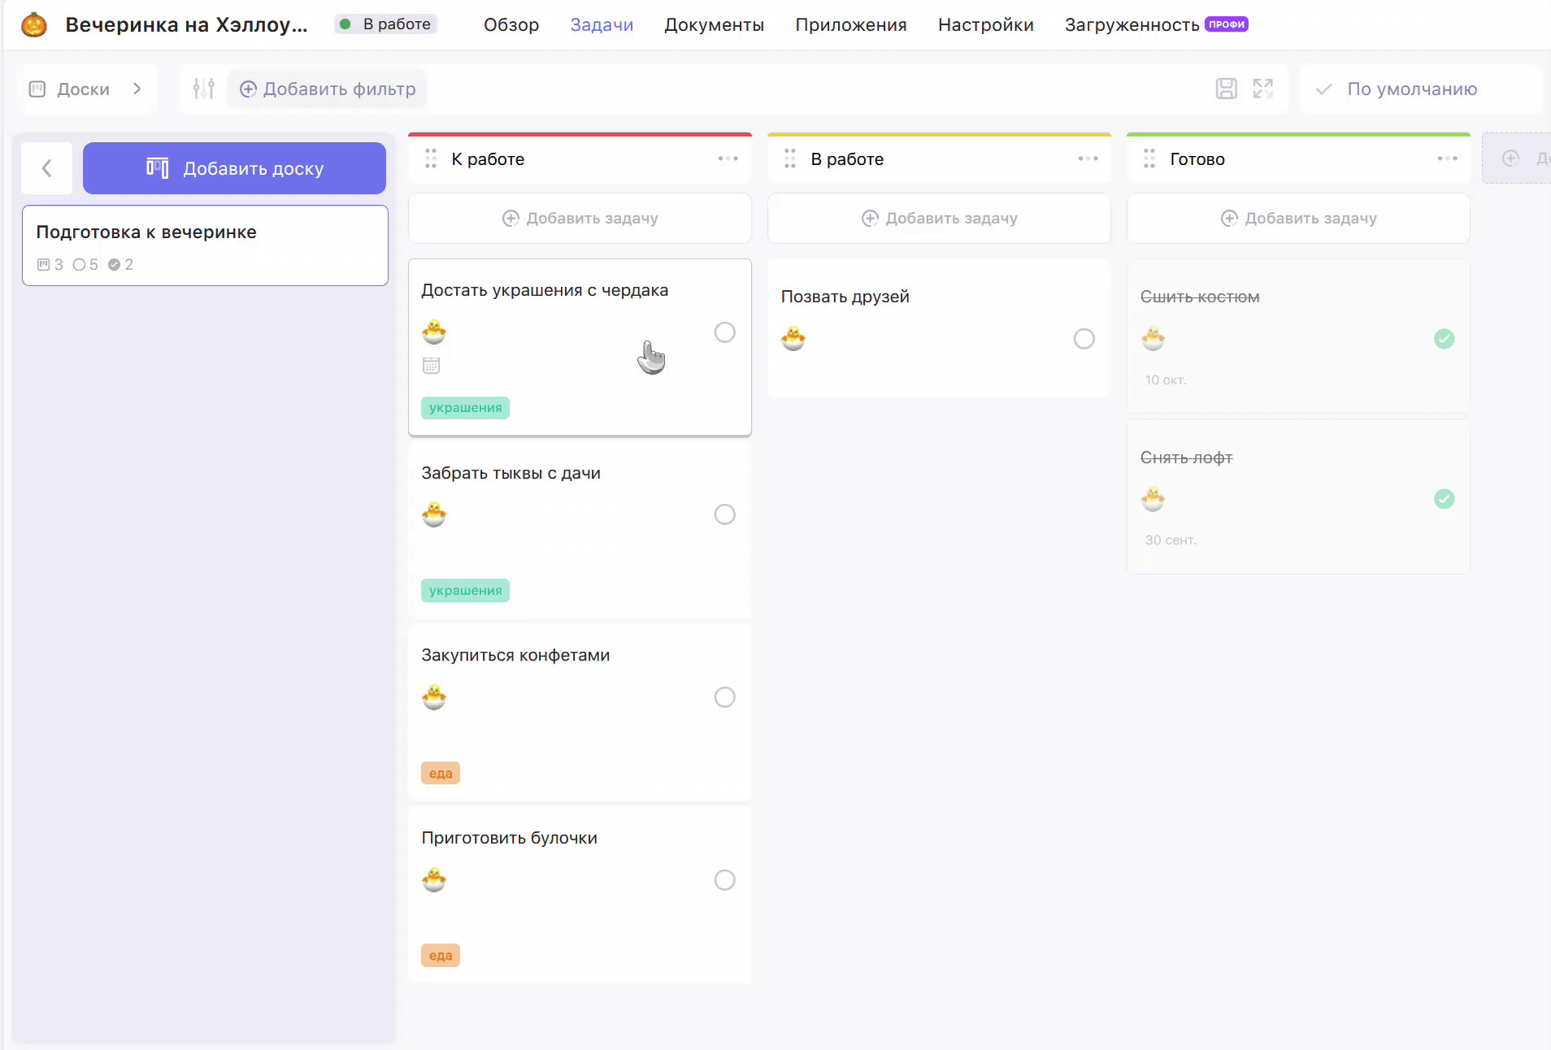
Task: Click assignee avatar on Позвать друзей card
Action: coord(793,339)
